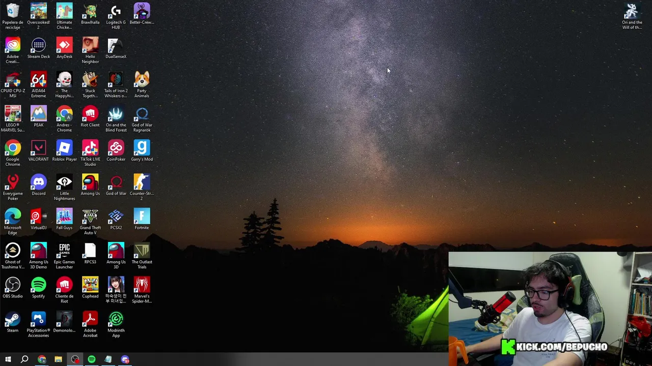Open File Explorer from the taskbar
The width and height of the screenshot is (652, 366).
(58, 359)
